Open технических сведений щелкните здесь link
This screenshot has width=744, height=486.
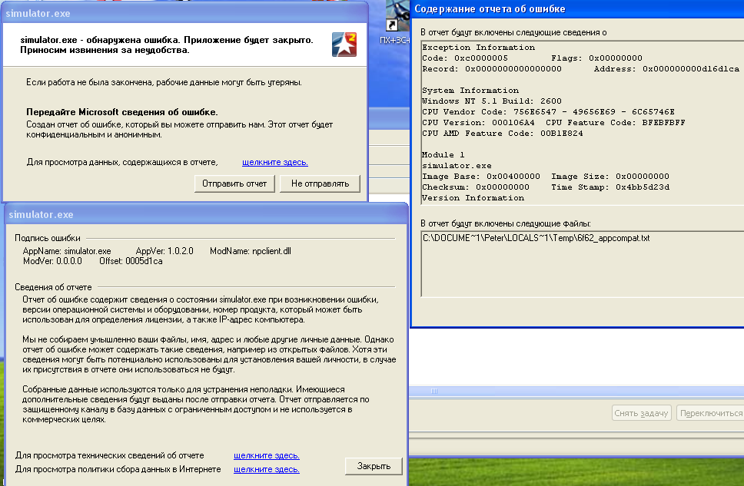(x=266, y=455)
